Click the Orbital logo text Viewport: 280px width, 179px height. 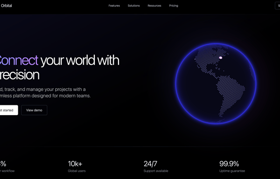[x=6, y=6]
